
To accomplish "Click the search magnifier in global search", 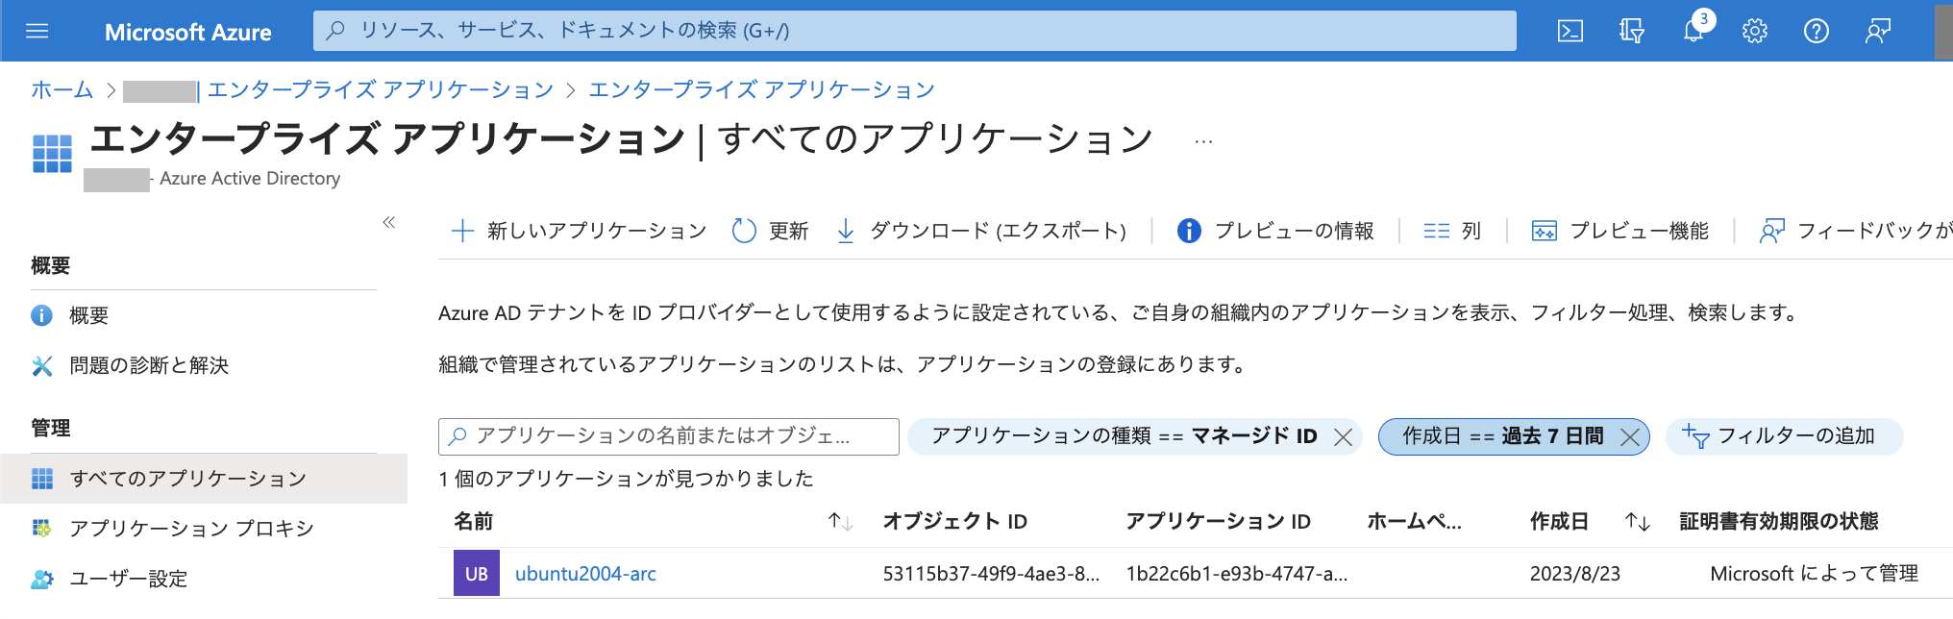I will tap(335, 31).
